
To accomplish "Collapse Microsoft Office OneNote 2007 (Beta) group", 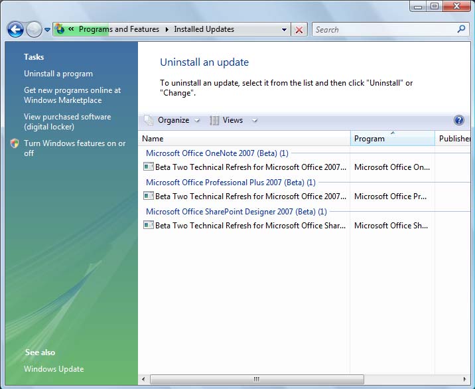I will pos(217,153).
